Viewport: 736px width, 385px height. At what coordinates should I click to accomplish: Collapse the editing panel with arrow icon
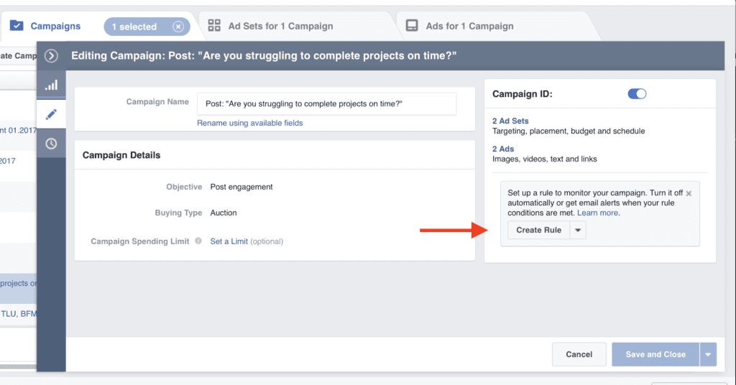pyautogui.click(x=51, y=55)
